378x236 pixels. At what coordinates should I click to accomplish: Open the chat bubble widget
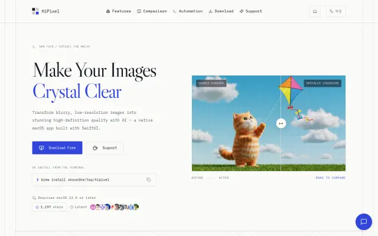(364, 222)
